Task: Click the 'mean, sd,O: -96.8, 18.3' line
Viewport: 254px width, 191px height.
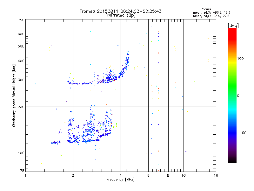Action: 211,12
